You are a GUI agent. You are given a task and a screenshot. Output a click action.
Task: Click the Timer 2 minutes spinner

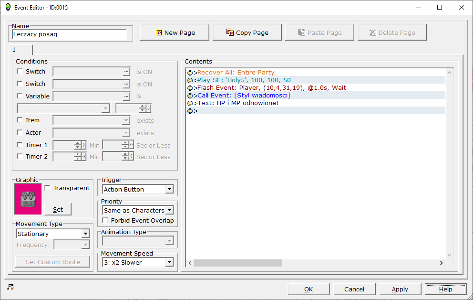point(70,157)
